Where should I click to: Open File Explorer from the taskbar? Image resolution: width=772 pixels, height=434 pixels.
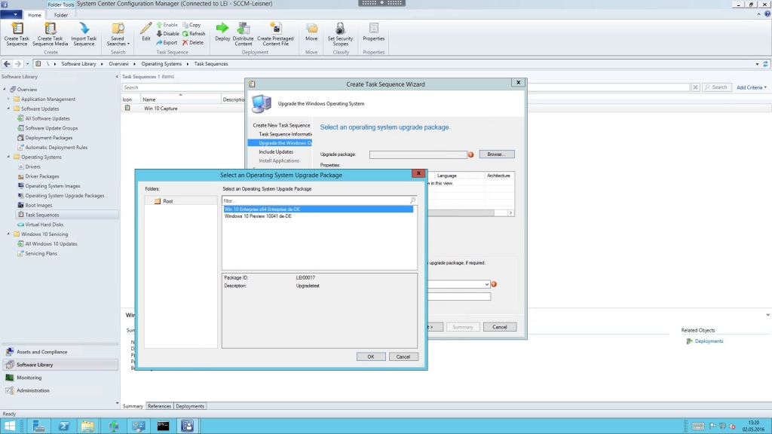[87, 426]
